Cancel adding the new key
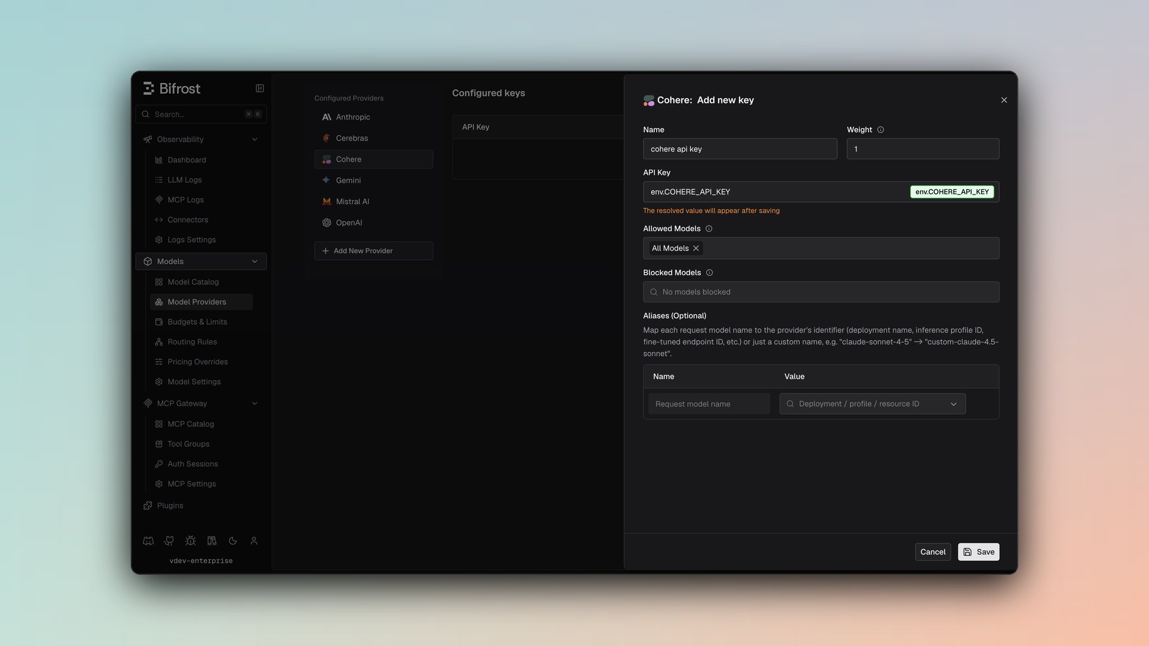Screen dimensions: 1149x646 point(933,552)
